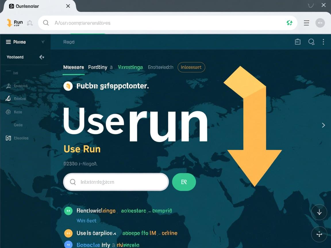
Task: Collapse the sidebar using the back arrow
Action: (x=41, y=57)
